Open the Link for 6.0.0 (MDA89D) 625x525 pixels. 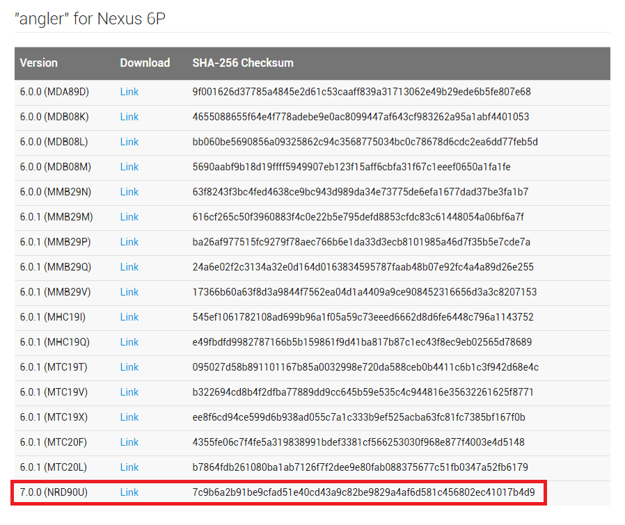pyautogui.click(x=129, y=92)
